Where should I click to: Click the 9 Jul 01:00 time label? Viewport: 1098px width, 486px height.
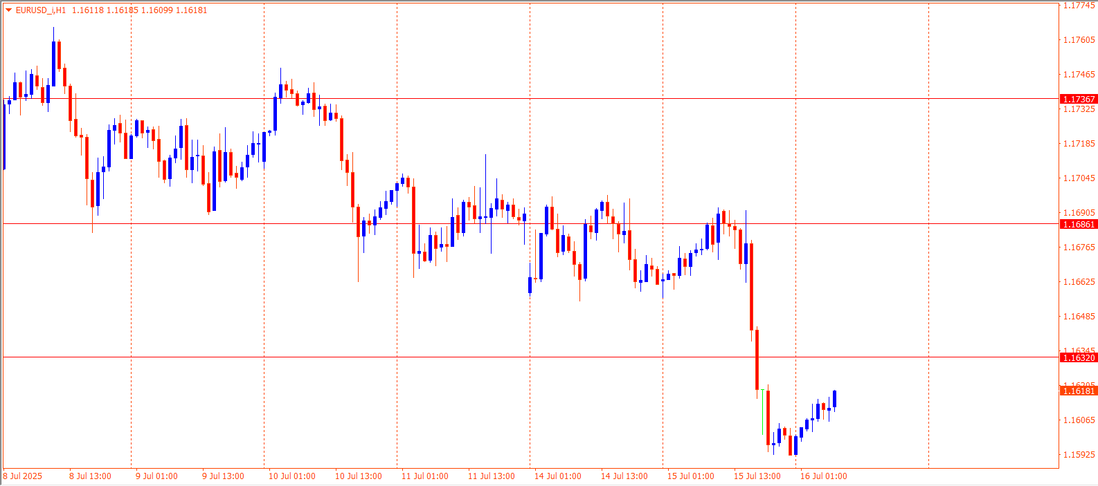tap(156, 476)
